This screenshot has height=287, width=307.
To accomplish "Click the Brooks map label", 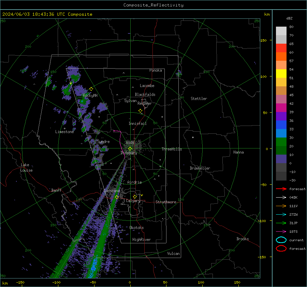I will (x=243, y=239).
